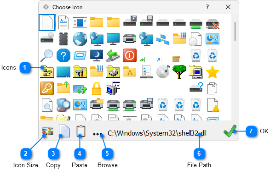Image resolution: width=270 pixels, height=169 pixels.
Task: Select the text document icon with letter A
Action: tap(63, 22)
